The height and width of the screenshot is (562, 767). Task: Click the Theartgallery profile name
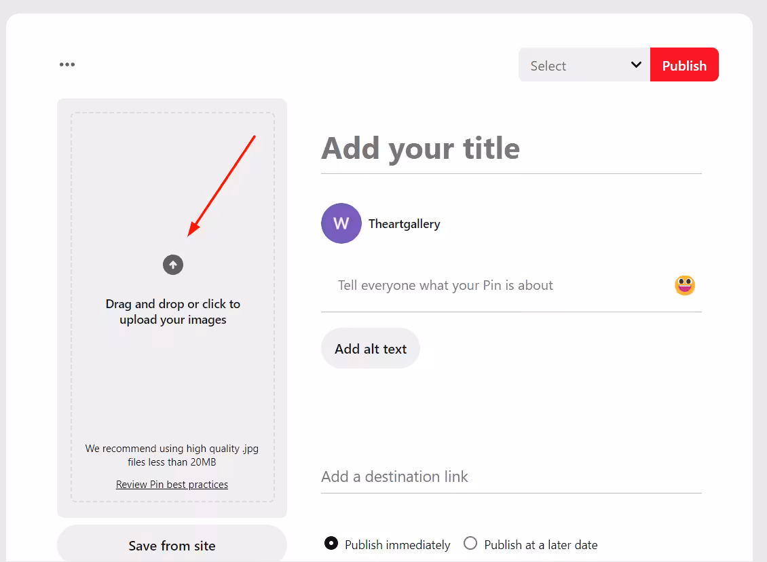coord(404,224)
